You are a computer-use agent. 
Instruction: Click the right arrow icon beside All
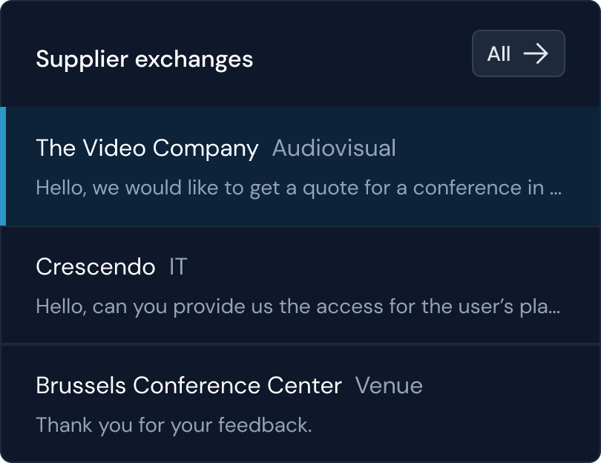535,53
